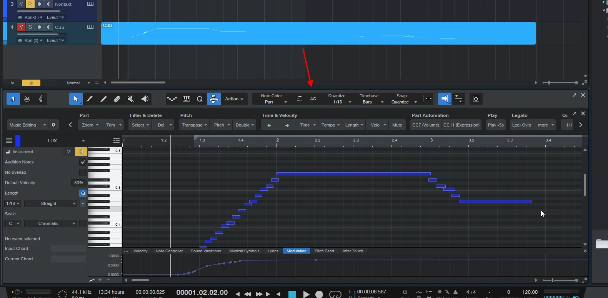608x298 pixels.
Task: Adjust the CSS track volume slider
Action: (x=42, y=34)
